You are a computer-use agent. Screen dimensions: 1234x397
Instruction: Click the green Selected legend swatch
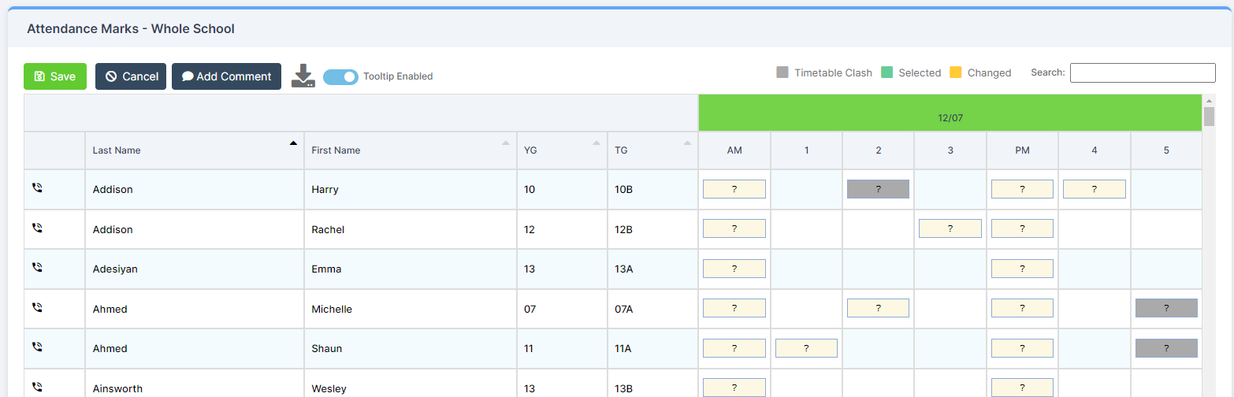tap(886, 72)
